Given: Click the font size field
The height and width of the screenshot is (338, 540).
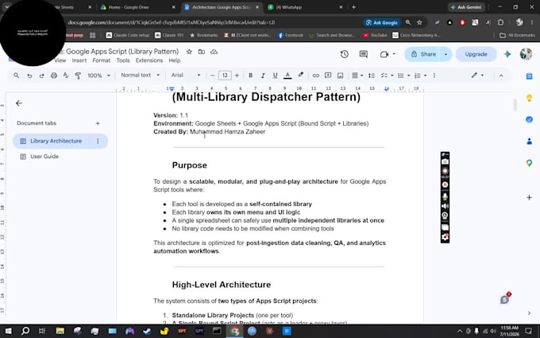Looking at the screenshot, I should (225, 76).
